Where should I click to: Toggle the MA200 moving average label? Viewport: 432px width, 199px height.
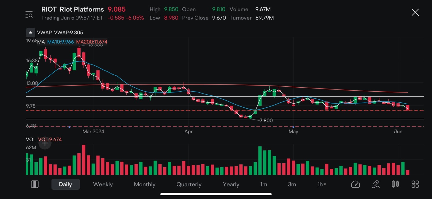click(91, 42)
